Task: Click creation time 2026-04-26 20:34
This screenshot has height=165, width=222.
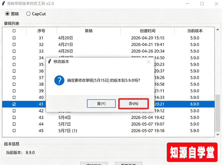Action: [x=148, y=51]
